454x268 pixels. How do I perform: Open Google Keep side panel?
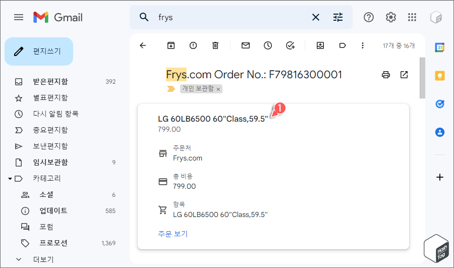pyautogui.click(x=439, y=76)
